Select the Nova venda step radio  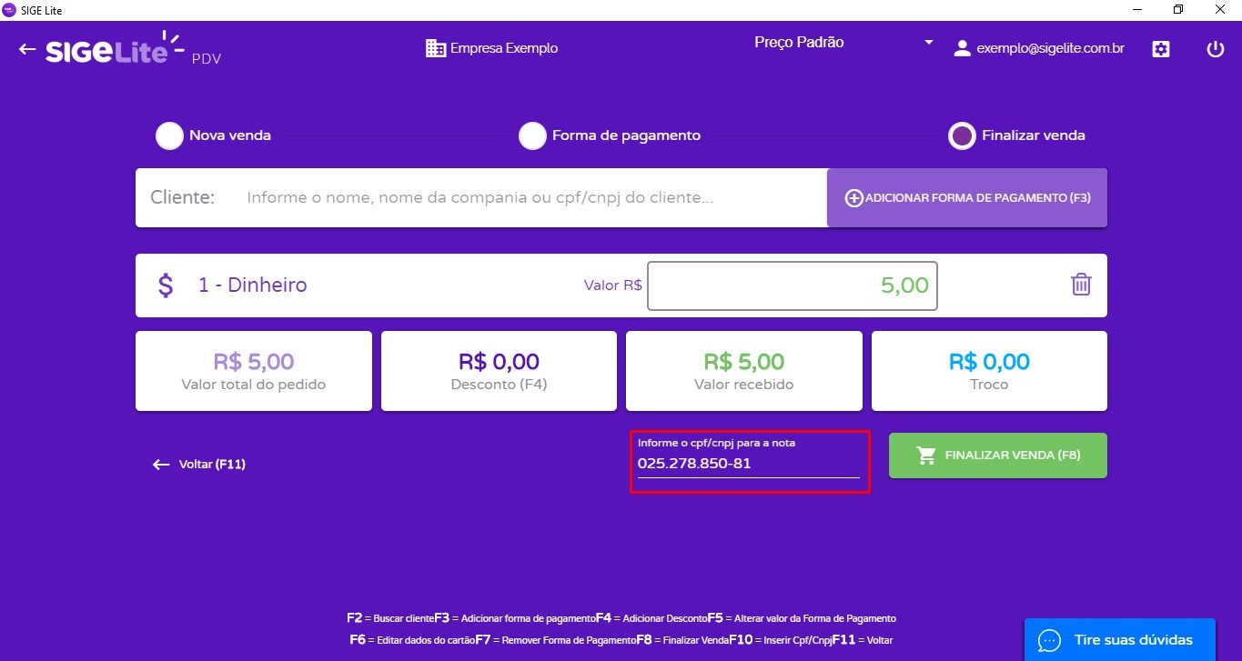[x=169, y=135]
